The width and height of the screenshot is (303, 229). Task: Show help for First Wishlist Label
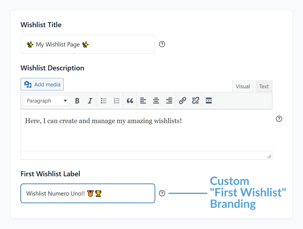coord(162,193)
